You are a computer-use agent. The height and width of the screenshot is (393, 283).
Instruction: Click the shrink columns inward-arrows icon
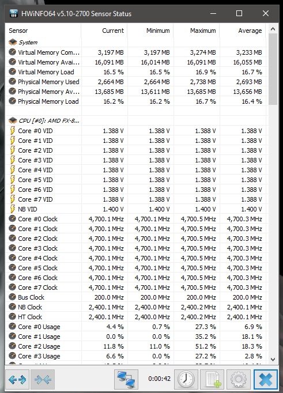(43, 380)
